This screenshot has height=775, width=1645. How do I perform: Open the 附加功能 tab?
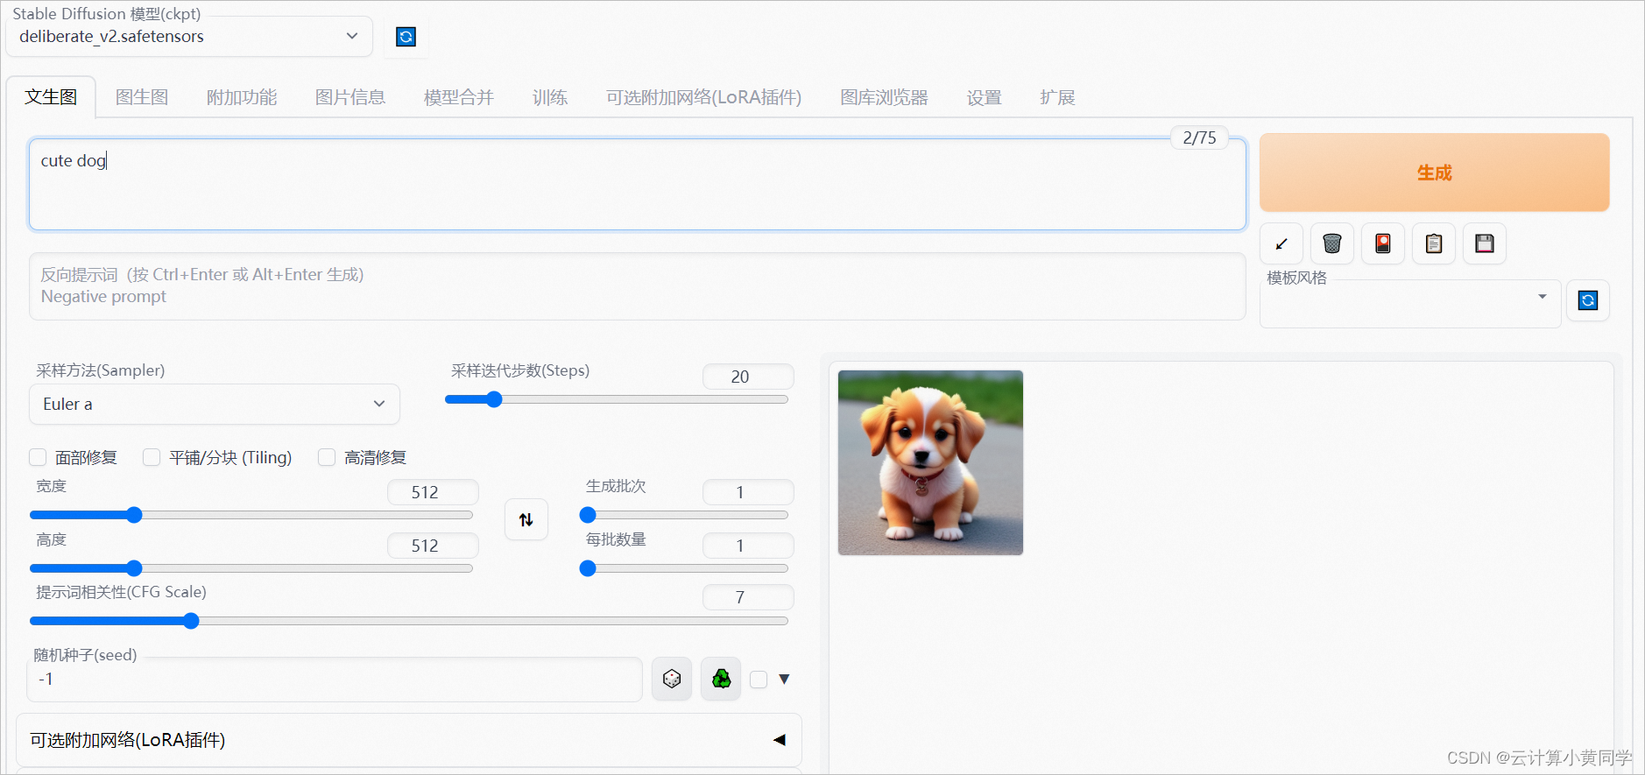coord(242,97)
